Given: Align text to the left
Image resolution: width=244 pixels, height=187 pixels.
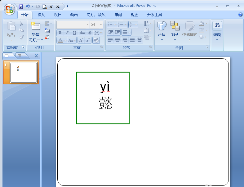Looking at the screenshot, I should tap(110, 40).
